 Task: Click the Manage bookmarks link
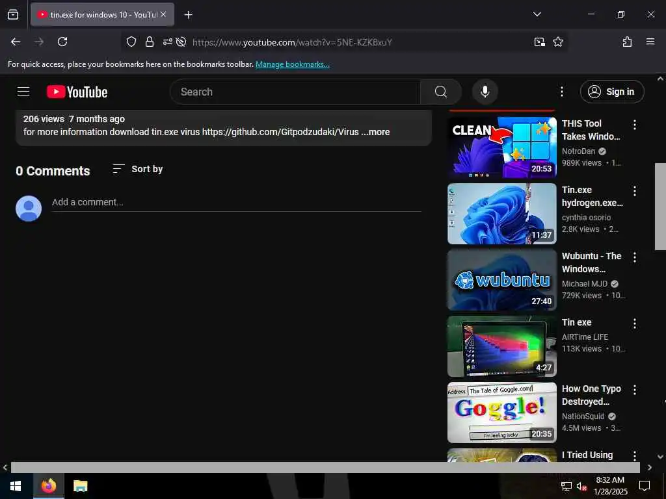coord(292,64)
